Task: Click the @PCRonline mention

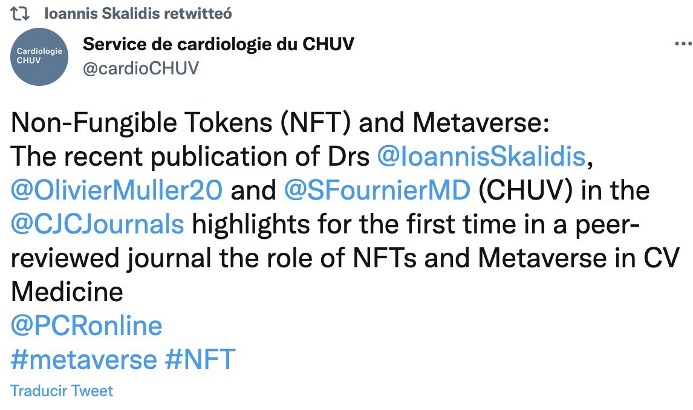Action: click(86, 326)
